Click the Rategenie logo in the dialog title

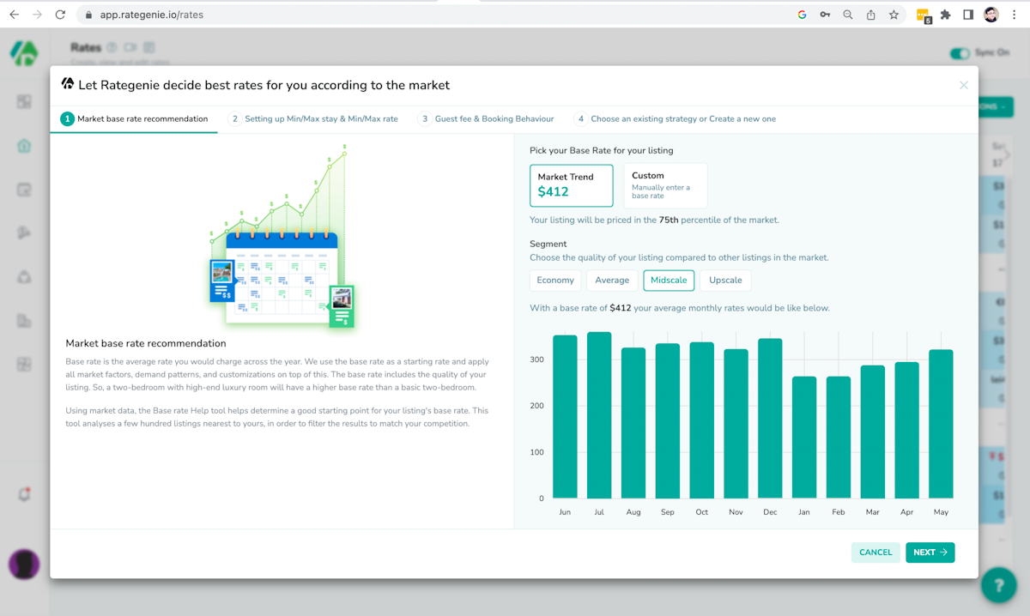point(68,84)
